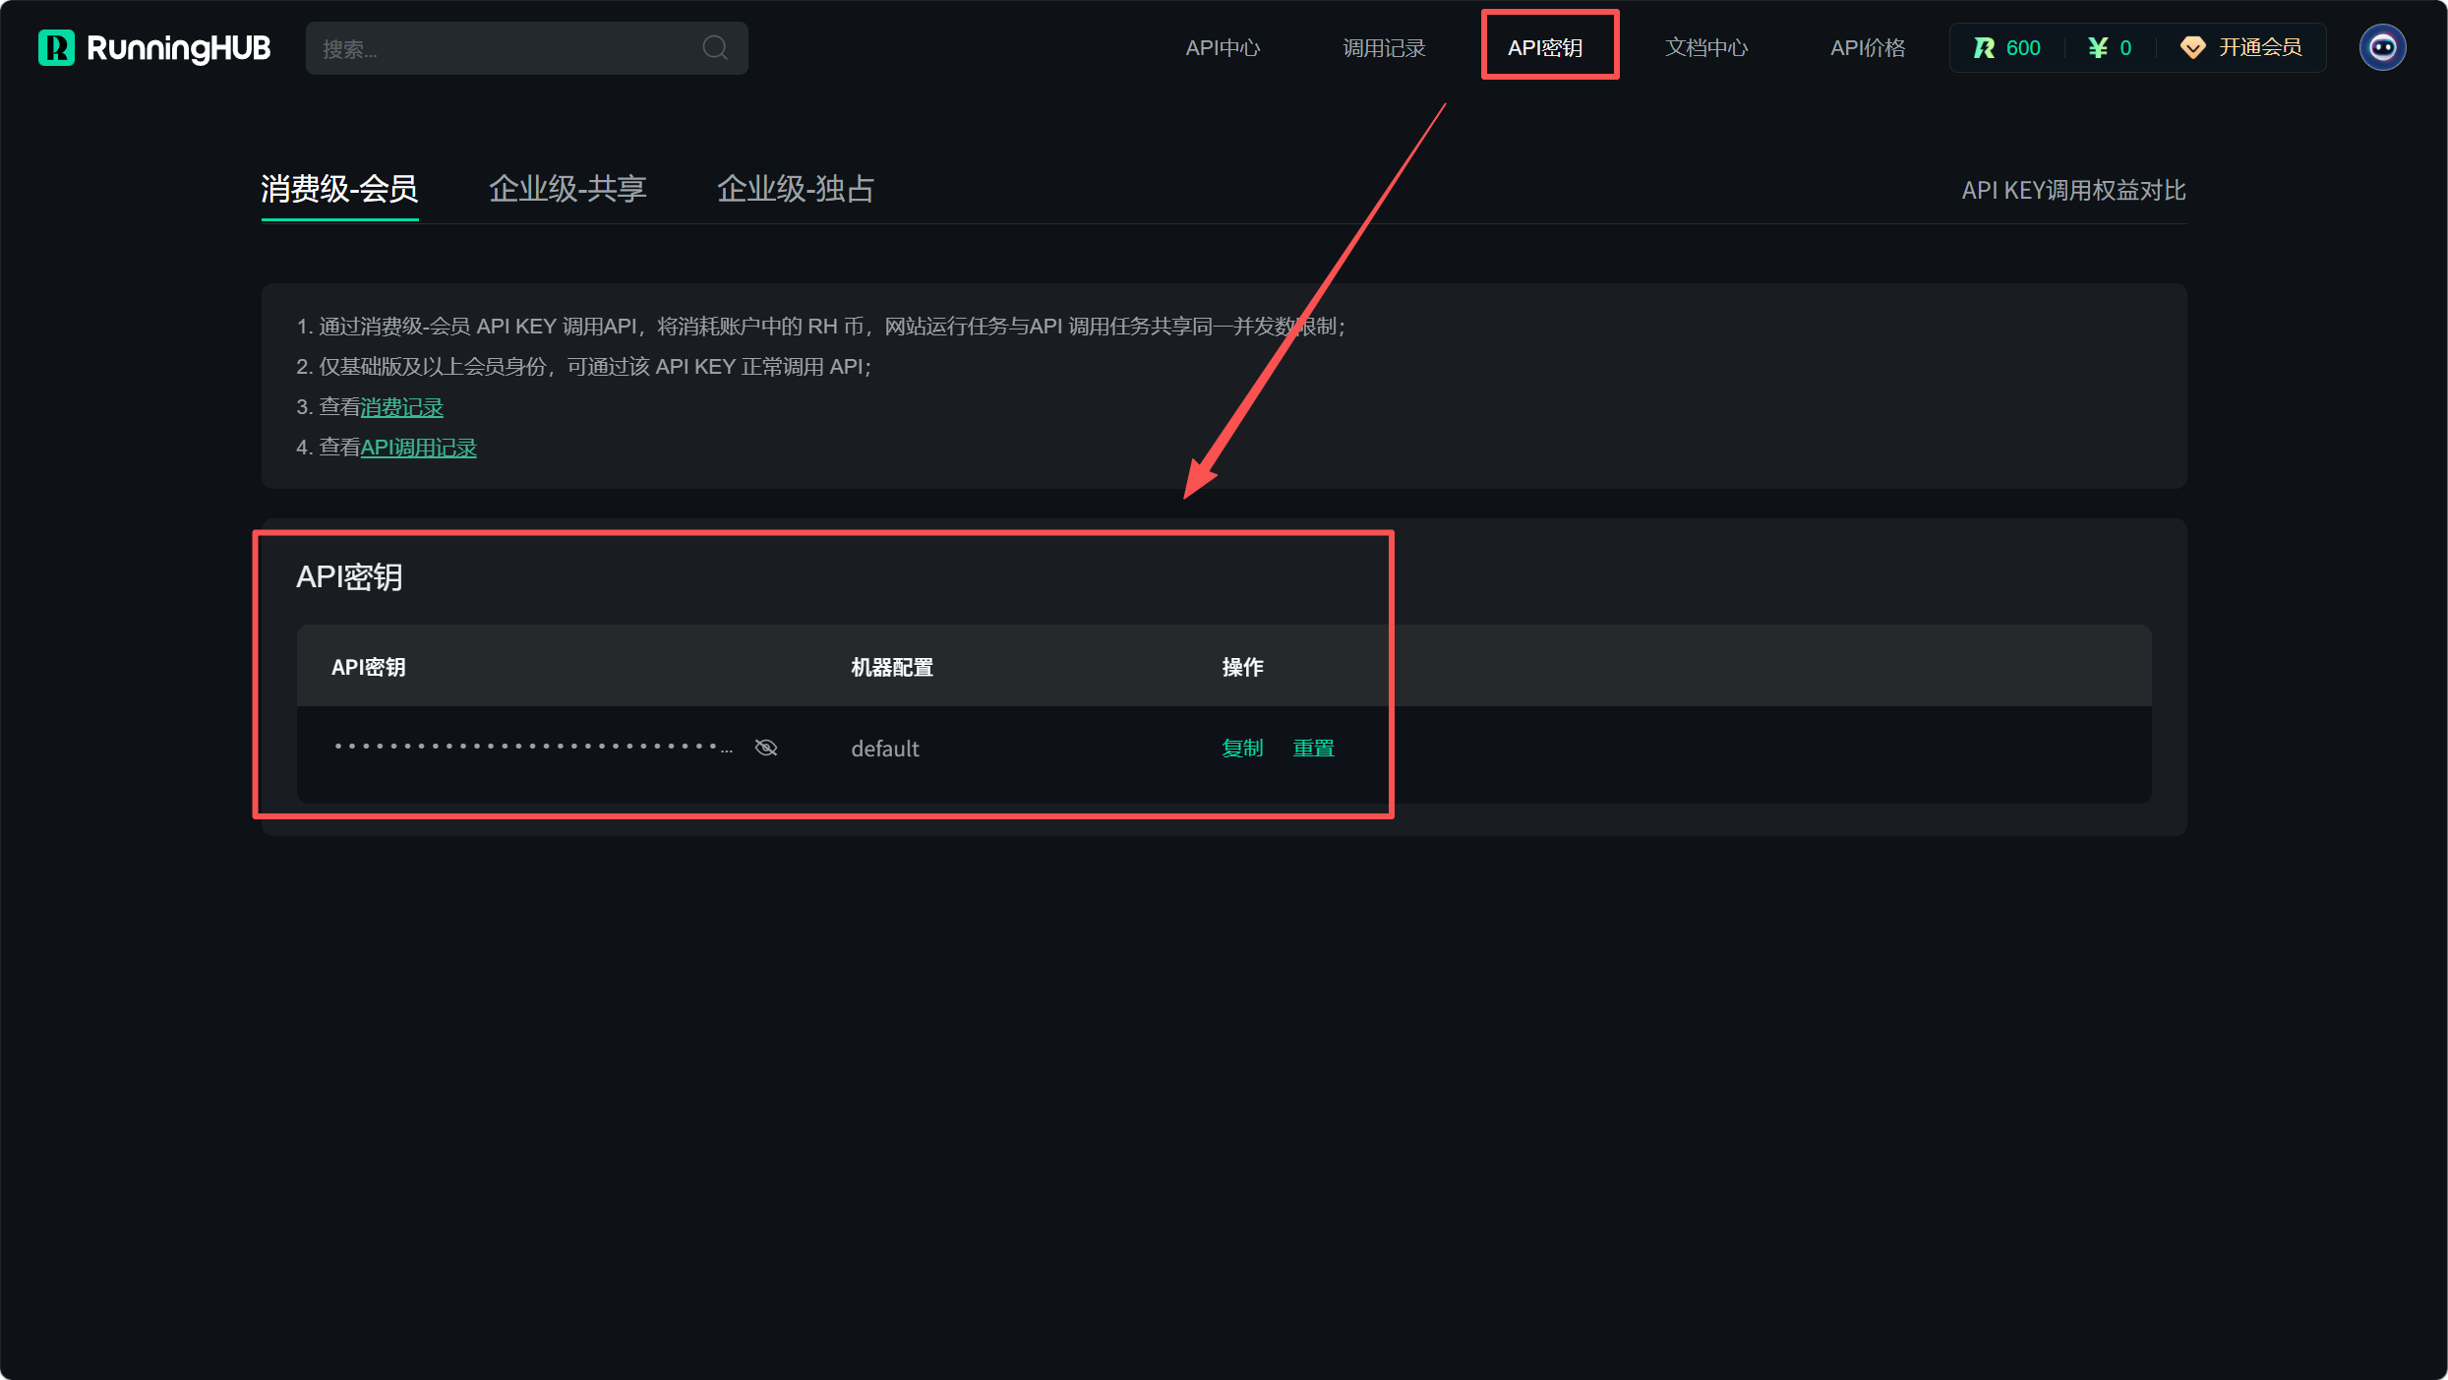Viewport: 2448px width, 1380px height.
Task: Open the API价格 page
Action: tap(1866, 47)
